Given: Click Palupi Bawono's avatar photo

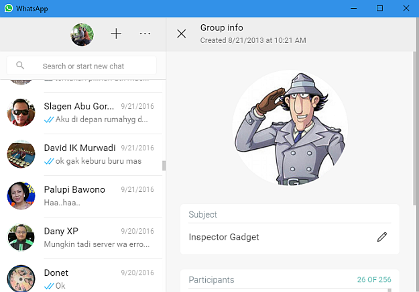Looking at the screenshot, I should [21, 195].
